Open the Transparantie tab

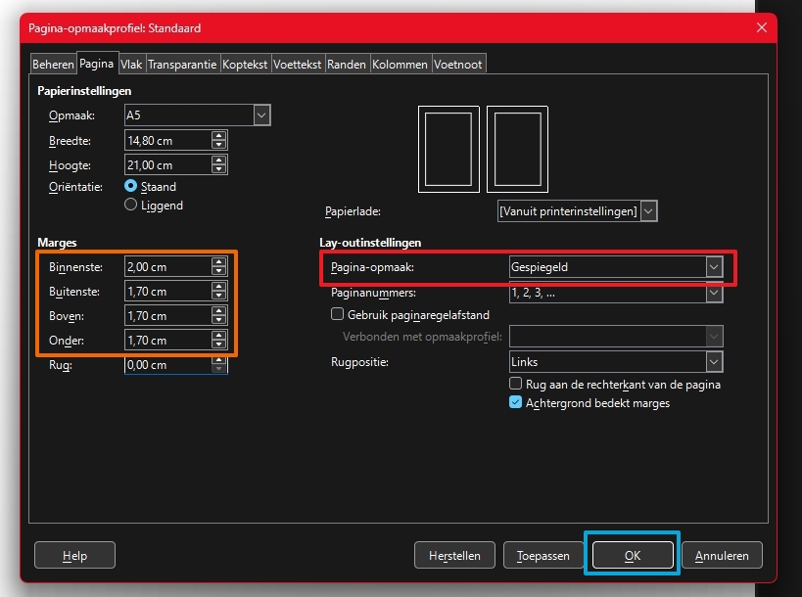[182, 65]
